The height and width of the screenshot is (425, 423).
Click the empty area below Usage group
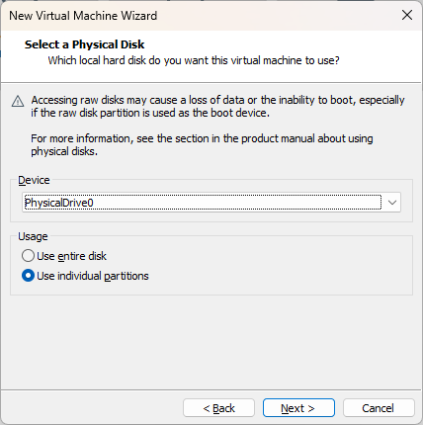click(211, 343)
